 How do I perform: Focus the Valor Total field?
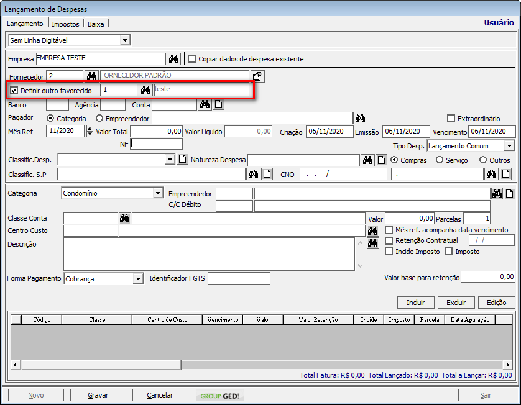coord(156,132)
